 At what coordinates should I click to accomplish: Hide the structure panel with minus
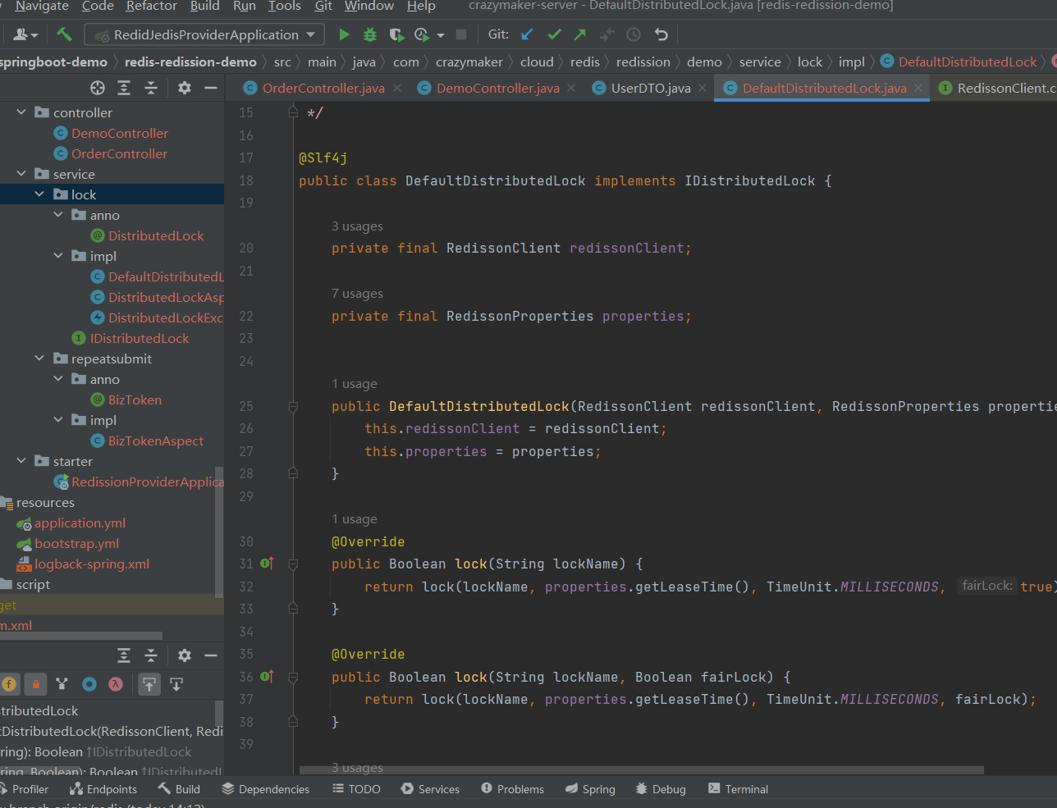click(x=211, y=655)
